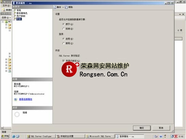The image size is (186, 139).
Task: Click the 脚本 (Script) toolbar icon
Action: [55, 7]
